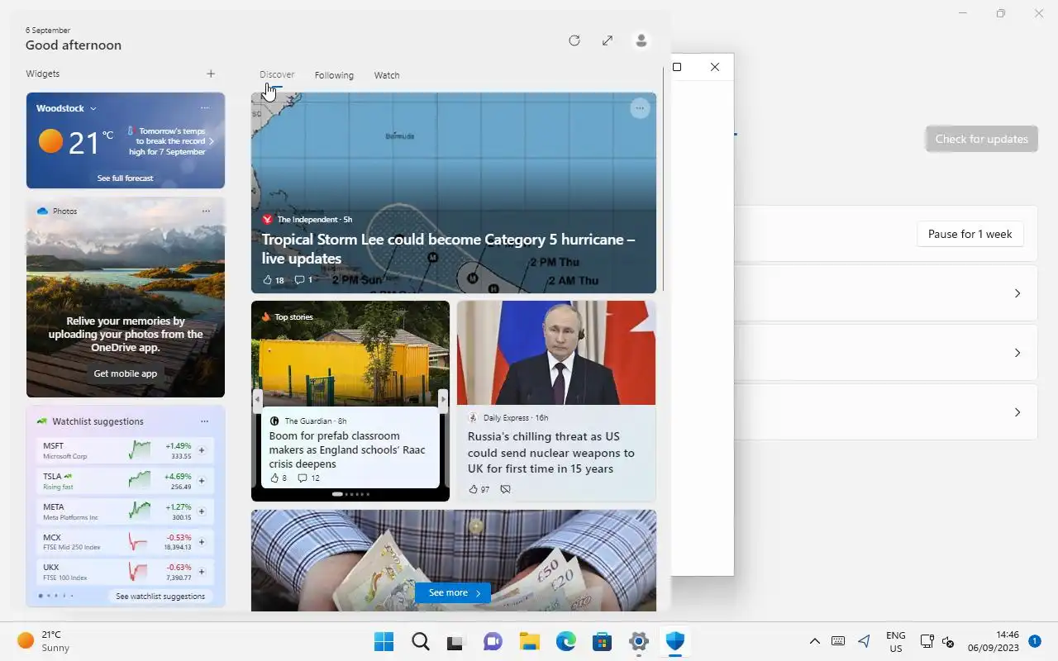Add MCX to watchlist

(x=201, y=542)
